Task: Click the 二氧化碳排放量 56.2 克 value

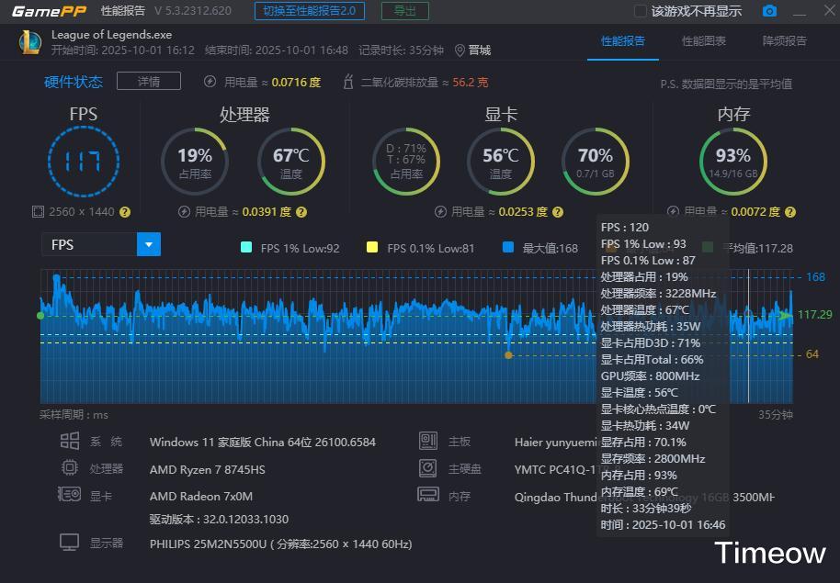Action: click(x=470, y=83)
